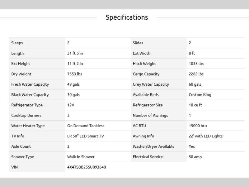The width and height of the screenshot is (249, 187).
Task: Click the Black Water Capacity value 30 gals
Action: (x=73, y=95)
